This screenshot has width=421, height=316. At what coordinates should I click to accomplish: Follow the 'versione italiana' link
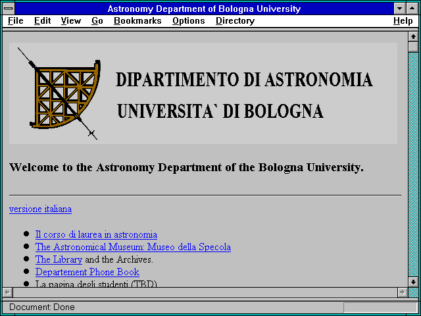(x=40, y=209)
